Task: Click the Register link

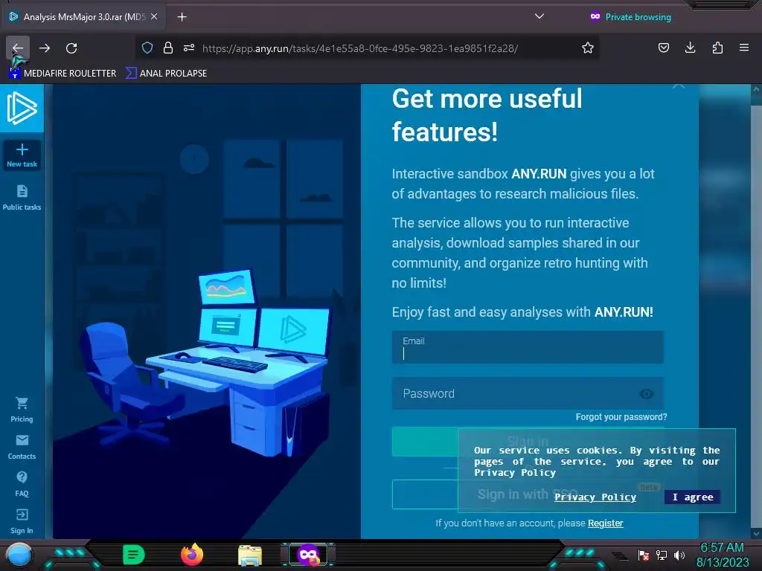Action: 606,523
